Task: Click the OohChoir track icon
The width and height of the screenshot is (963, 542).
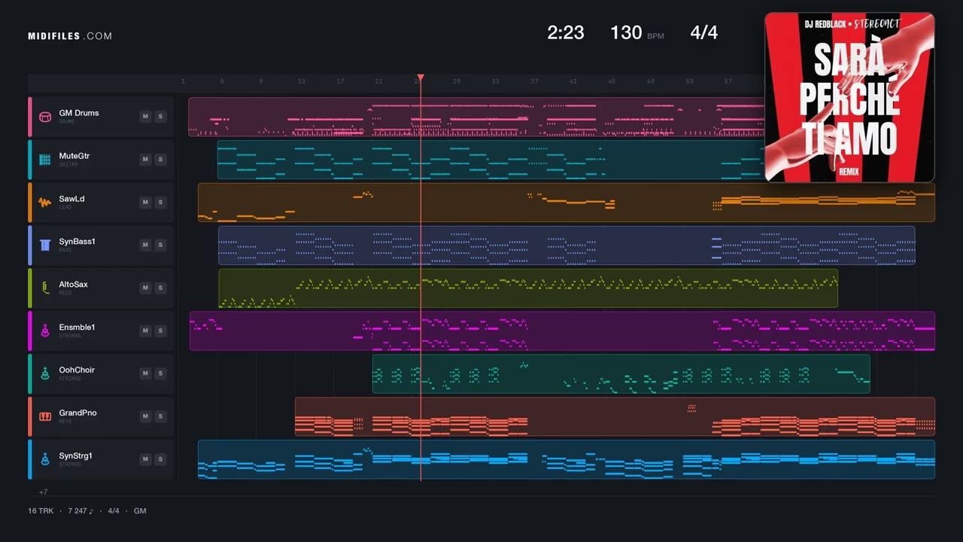Action: point(45,374)
